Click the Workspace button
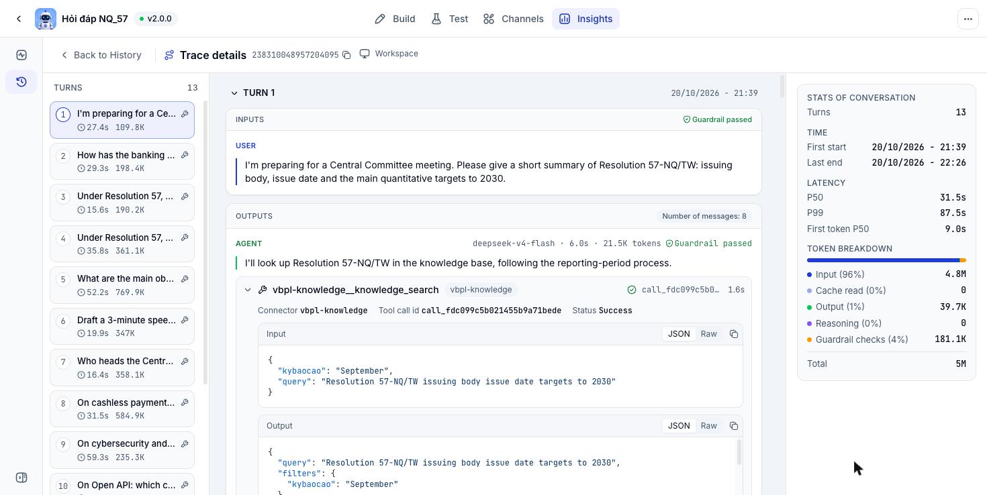The height and width of the screenshot is (495, 987). [389, 54]
